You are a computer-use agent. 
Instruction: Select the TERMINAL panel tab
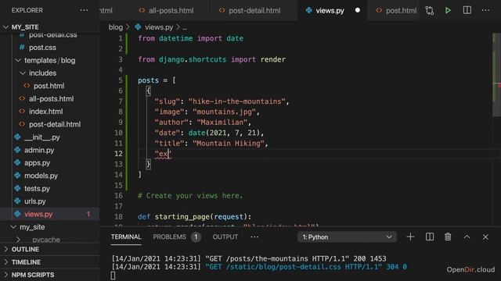pos(126,237)
